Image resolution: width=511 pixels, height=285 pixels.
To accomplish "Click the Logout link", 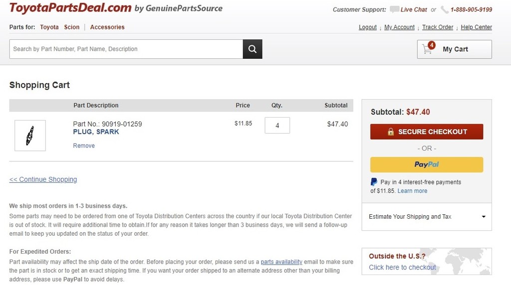I will (368, 27).
